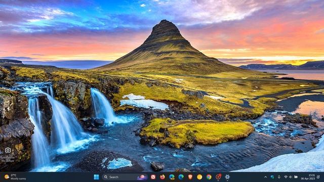Open the notification bell beside the clock
The height and width of the screenshot is (182, 324).
click(x=318, y=177)
